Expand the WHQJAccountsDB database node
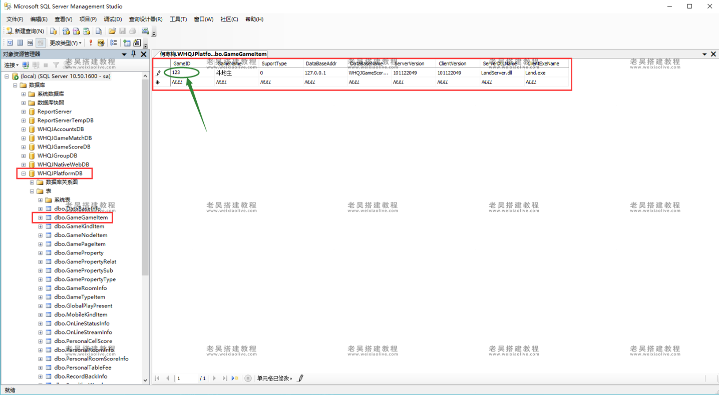719x395 pixels. [24, 129]
